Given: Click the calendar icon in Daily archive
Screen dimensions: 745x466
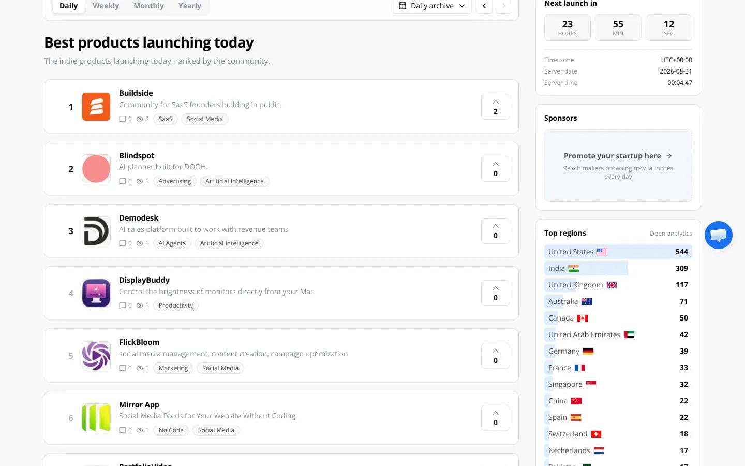Looking at the screenshot, I should pyautogui.click(x=403, y=6).
